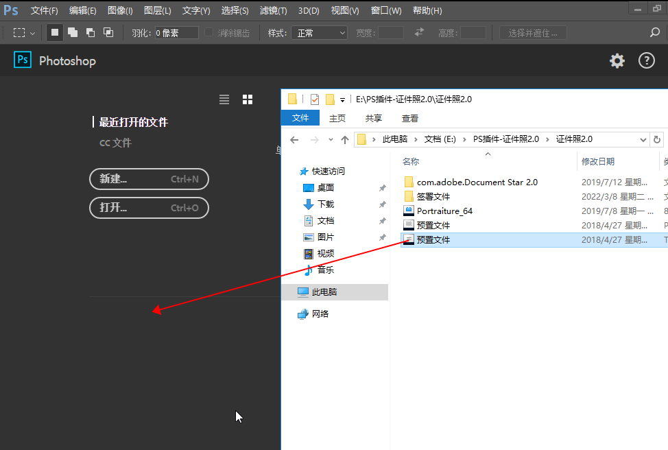
Task: Open the 文件(F) menu in Photoshop
Action: pyautogui.click(x=45, y=11)
